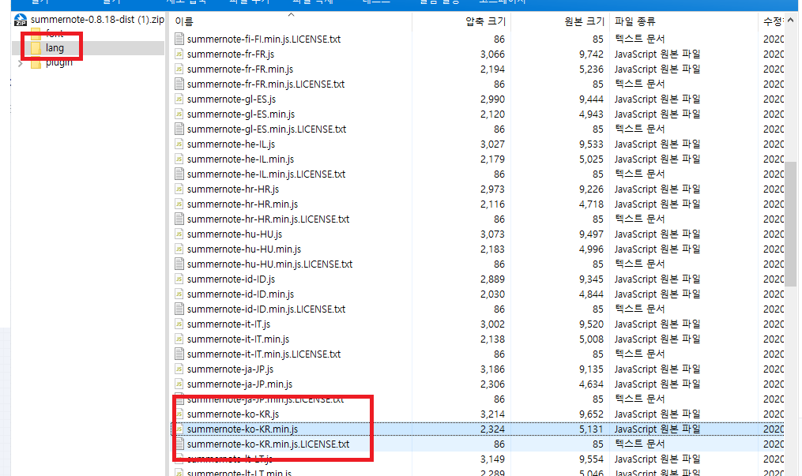Click the JS icon beside summernote-hu-HU.min.js

point(179,249)
